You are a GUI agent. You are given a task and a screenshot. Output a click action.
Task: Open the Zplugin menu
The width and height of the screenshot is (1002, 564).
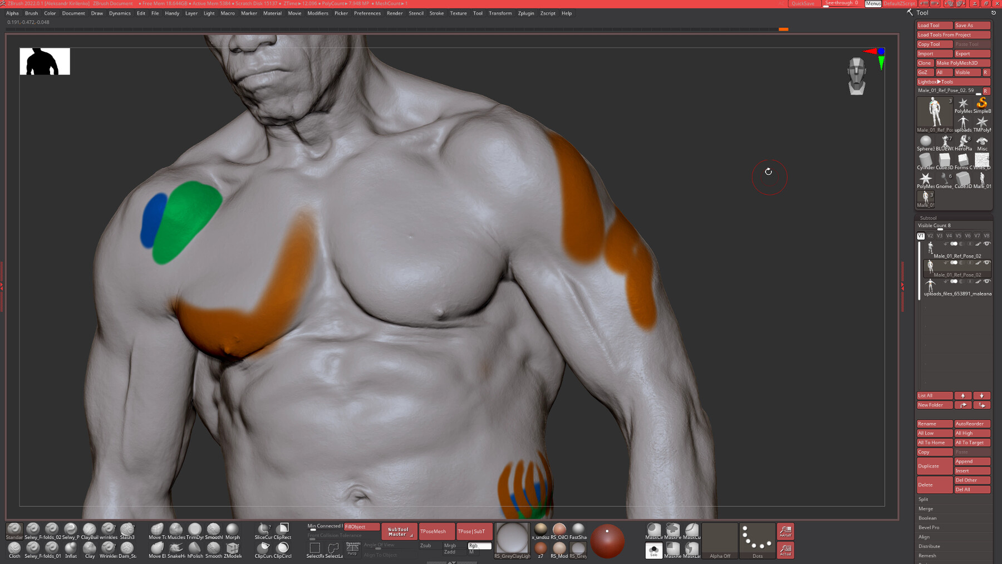point(525,13)
